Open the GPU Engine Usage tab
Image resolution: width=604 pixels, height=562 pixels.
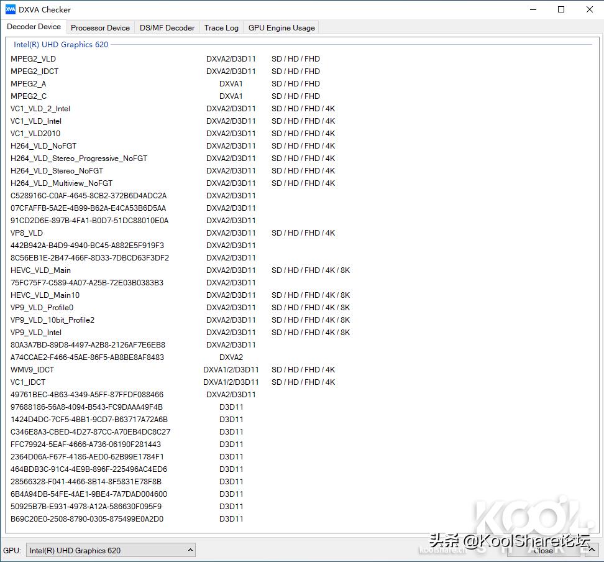pyautogui.click(x=280, y=27)
